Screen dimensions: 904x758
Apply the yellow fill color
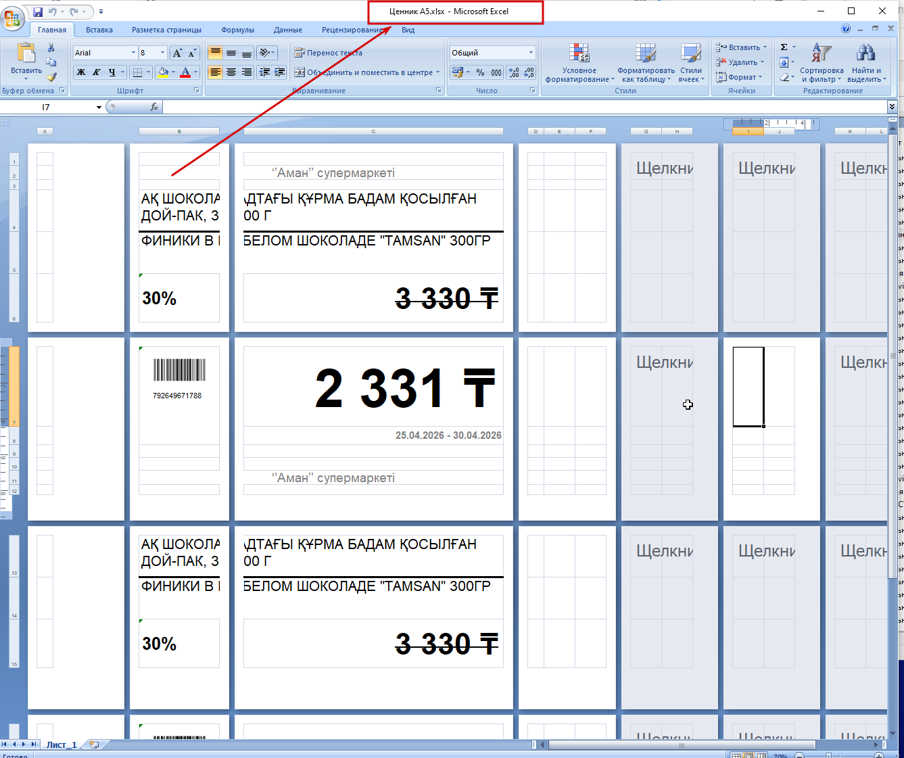pyautogui.click(x=162, y=72)
